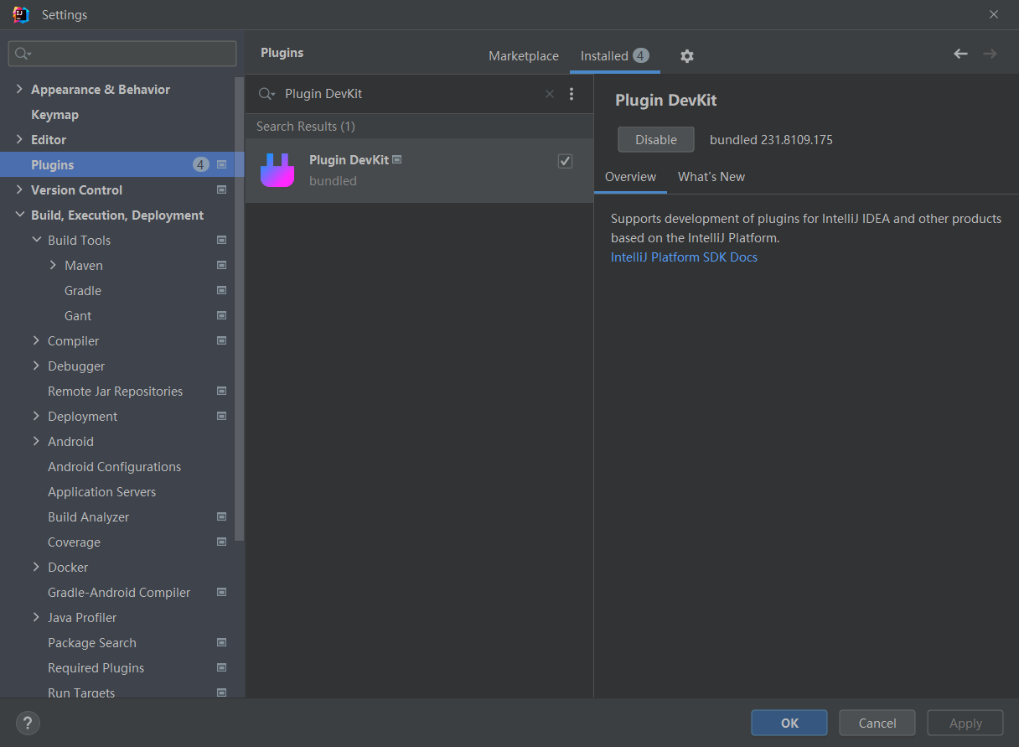Viewport: 1019px width, 747px height.
Task: Click the 'Search Results (1)' header
Action: pyautogui.click(x=306, y=127)
